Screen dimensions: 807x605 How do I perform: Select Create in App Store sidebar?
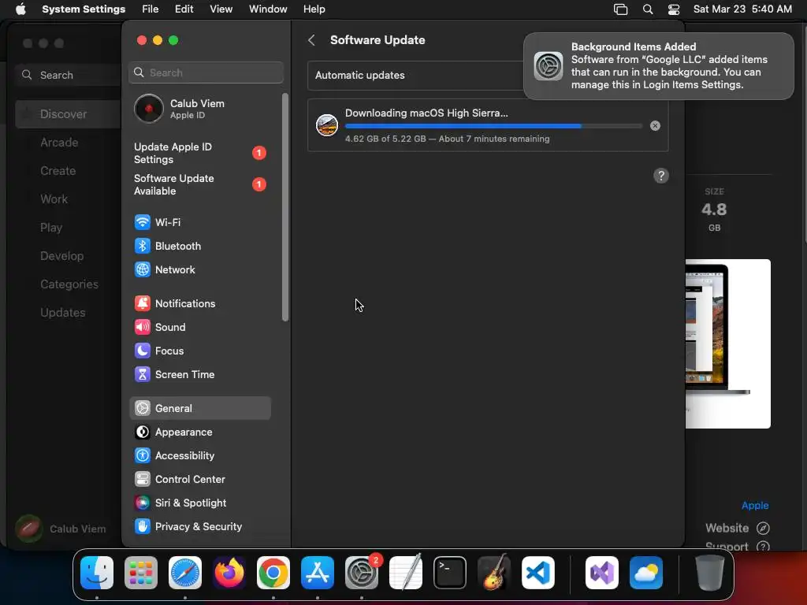click(x=58, y=171)
